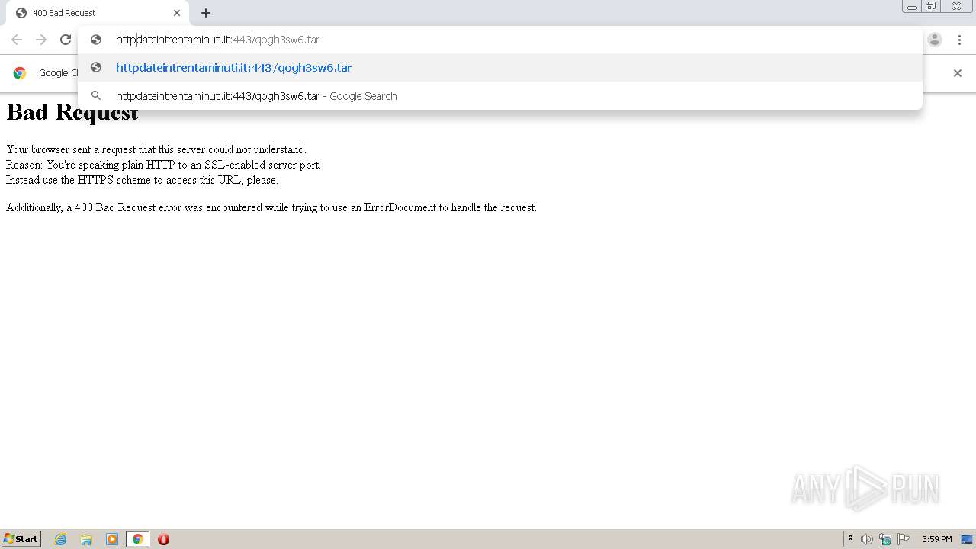This screenshot has height=549, width=976.
Task: Click the globe icon beside URL suggestion
Action: pyautogui.click(x=96, y=68)
